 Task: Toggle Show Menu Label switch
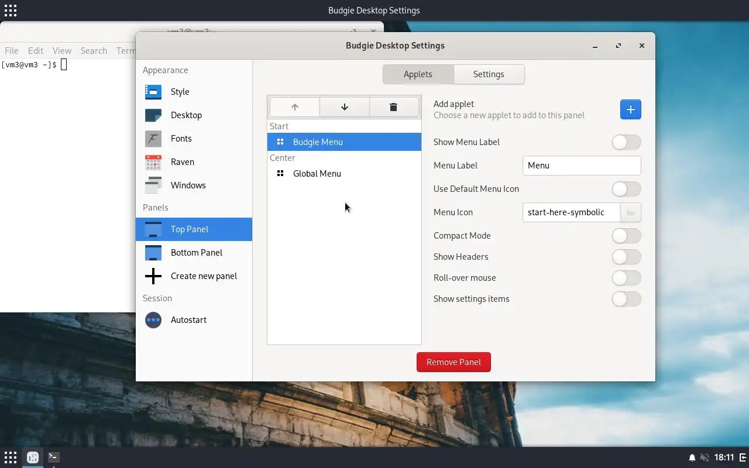[x=626, y=142]
